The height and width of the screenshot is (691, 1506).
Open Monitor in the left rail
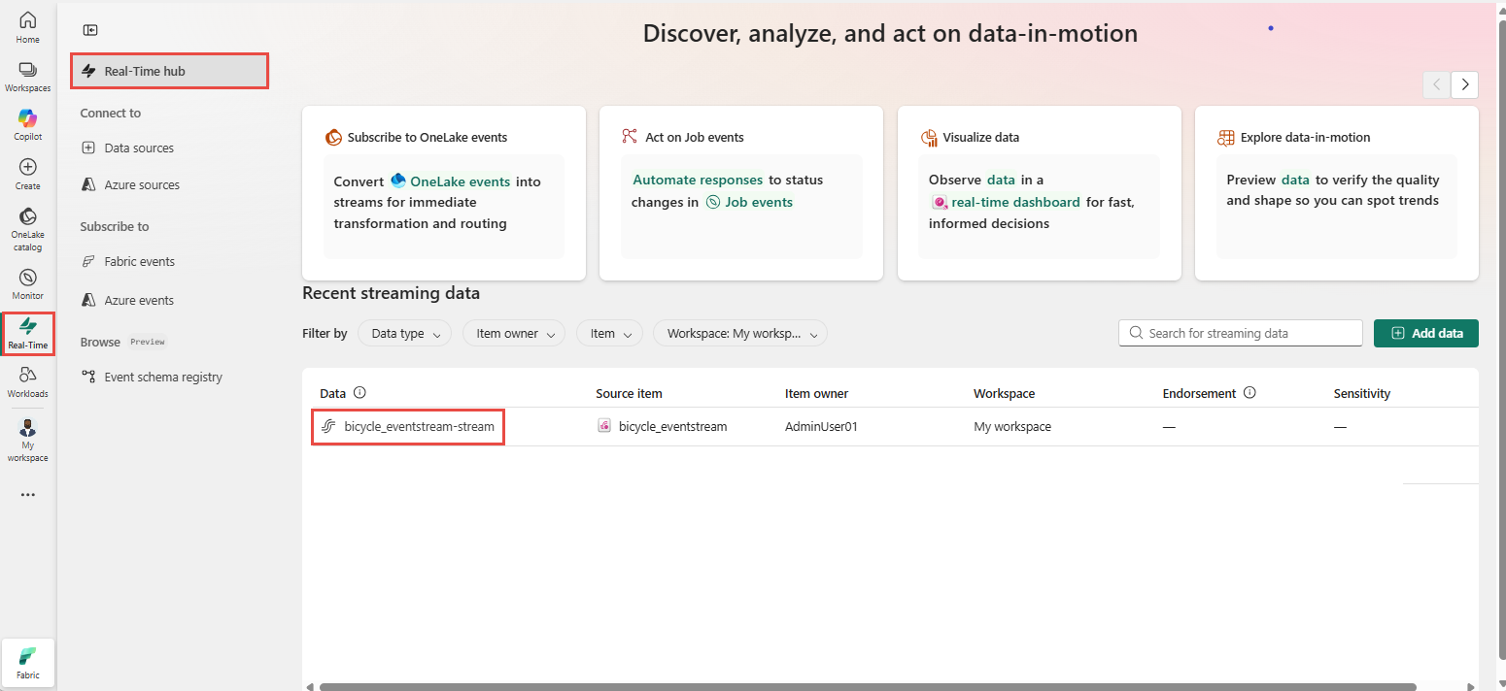(x=27, y=283)
